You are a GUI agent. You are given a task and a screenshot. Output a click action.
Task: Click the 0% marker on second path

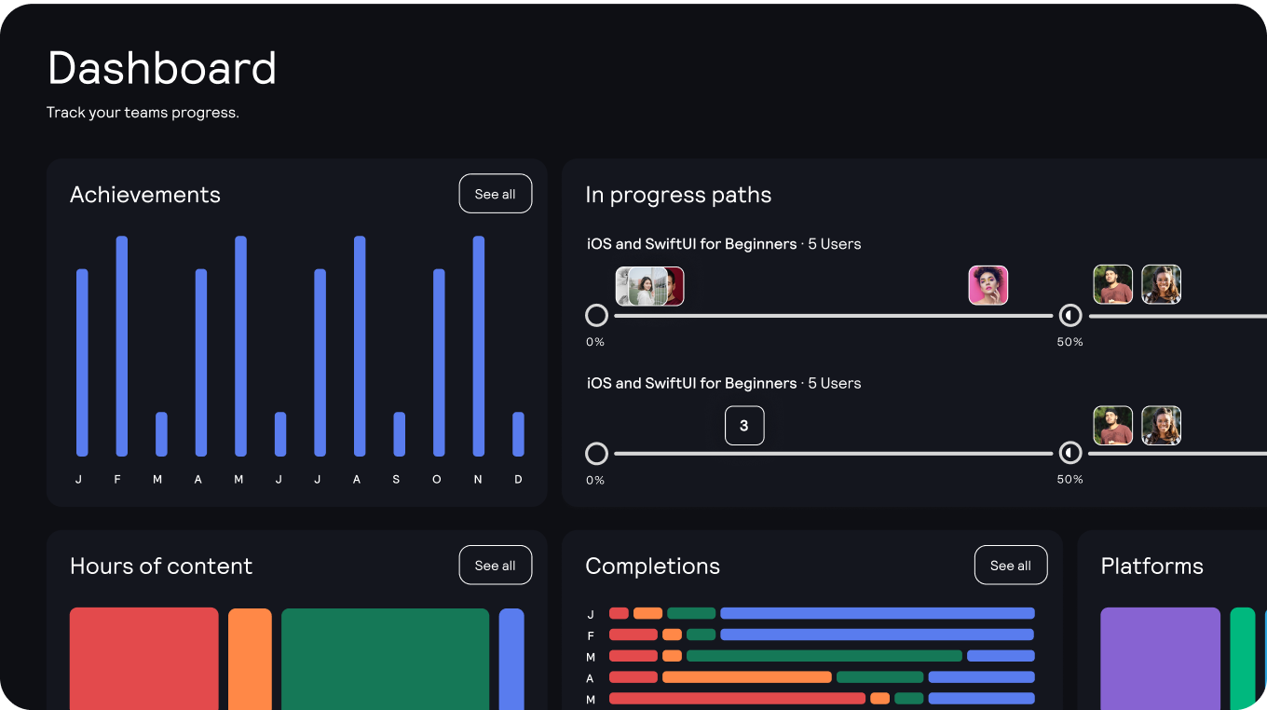[x=596, y=454]
